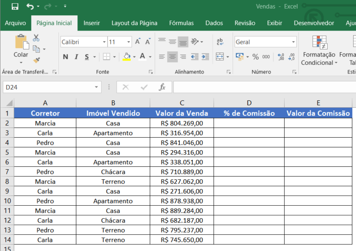Apply cell borders with the borders icon

(106, 57)
